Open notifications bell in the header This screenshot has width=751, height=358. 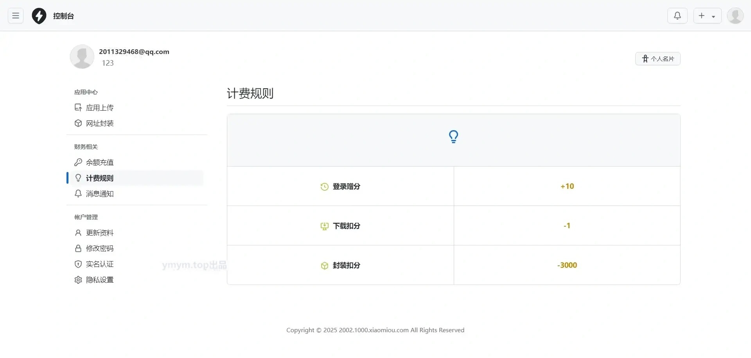pyautogui.click(x=677, y=16)
